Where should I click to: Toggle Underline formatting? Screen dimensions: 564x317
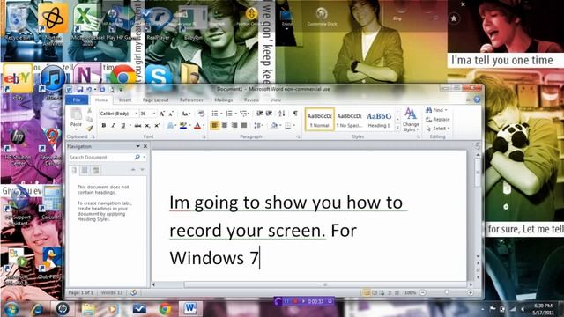pos(123,125)
